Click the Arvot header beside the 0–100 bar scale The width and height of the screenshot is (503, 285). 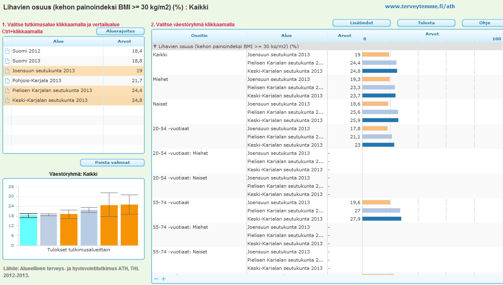pyautogui.click(x=344, y=36)
